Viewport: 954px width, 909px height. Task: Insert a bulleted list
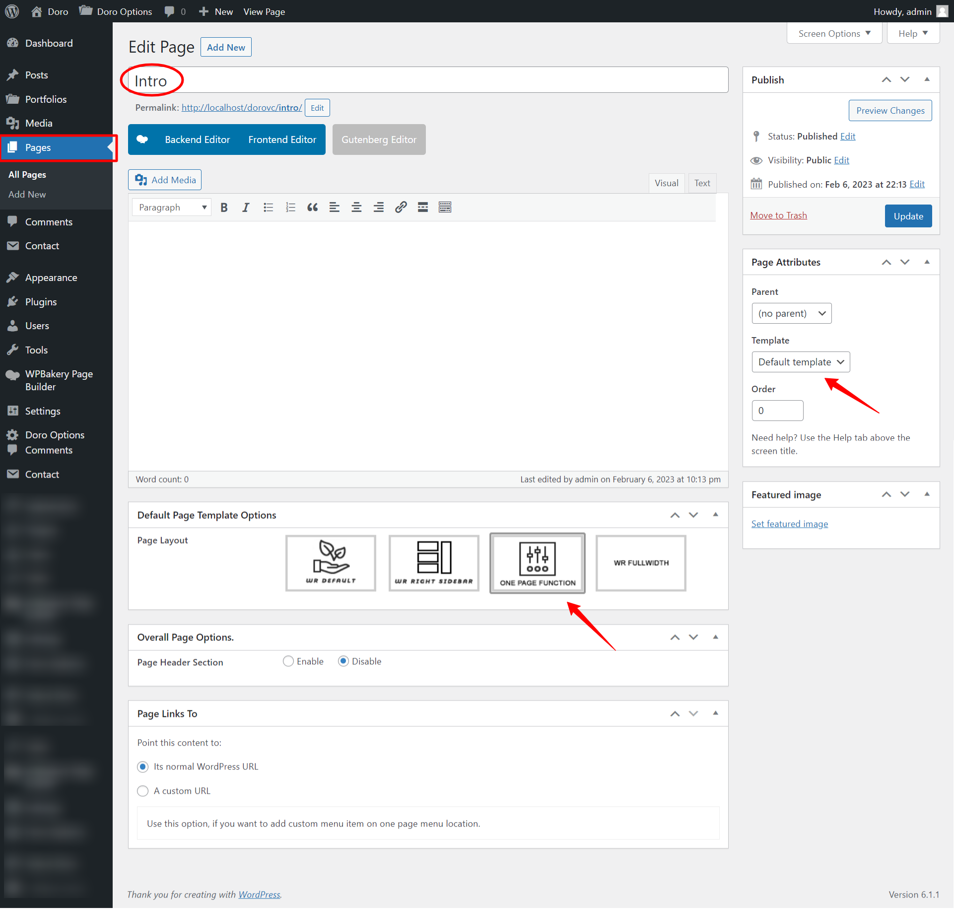click(268, 208)
